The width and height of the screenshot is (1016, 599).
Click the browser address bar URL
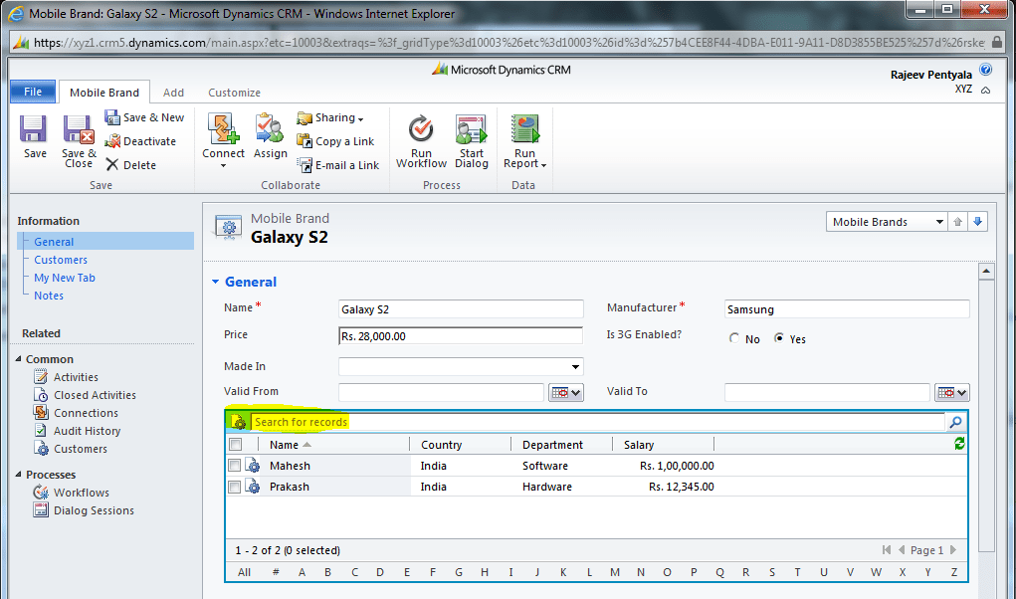pos(508,43)
